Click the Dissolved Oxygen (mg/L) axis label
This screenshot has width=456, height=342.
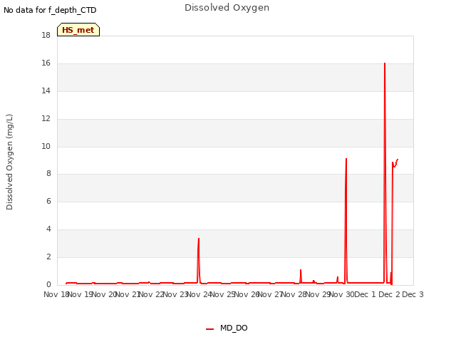pos(9,162)
